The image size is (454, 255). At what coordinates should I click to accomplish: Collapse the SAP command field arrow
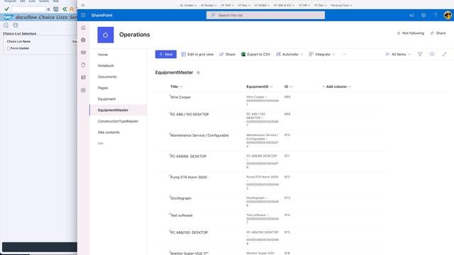[x=48, y=9]
